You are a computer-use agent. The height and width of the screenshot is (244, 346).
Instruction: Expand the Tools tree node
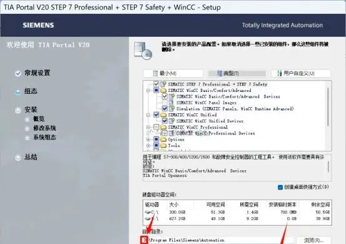[x=148, y=146]
